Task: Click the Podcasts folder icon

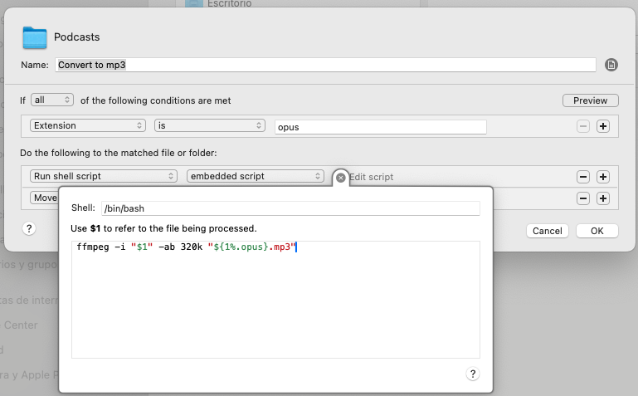Action: pos(35,37)
